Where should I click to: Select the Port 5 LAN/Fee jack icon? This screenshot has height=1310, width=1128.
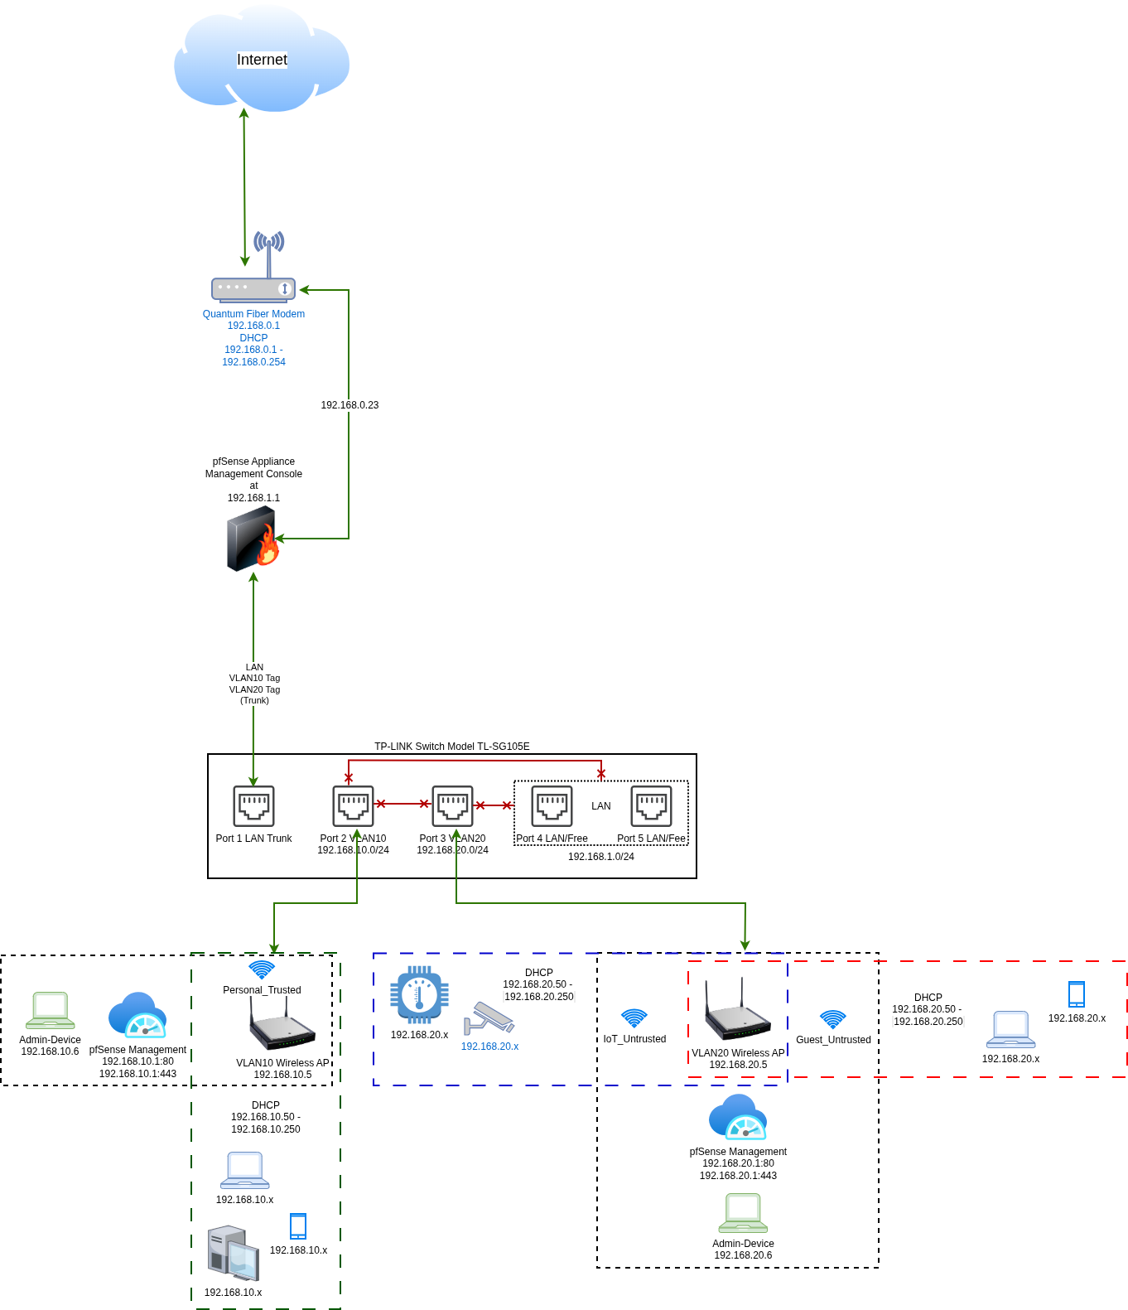(651, 806)
